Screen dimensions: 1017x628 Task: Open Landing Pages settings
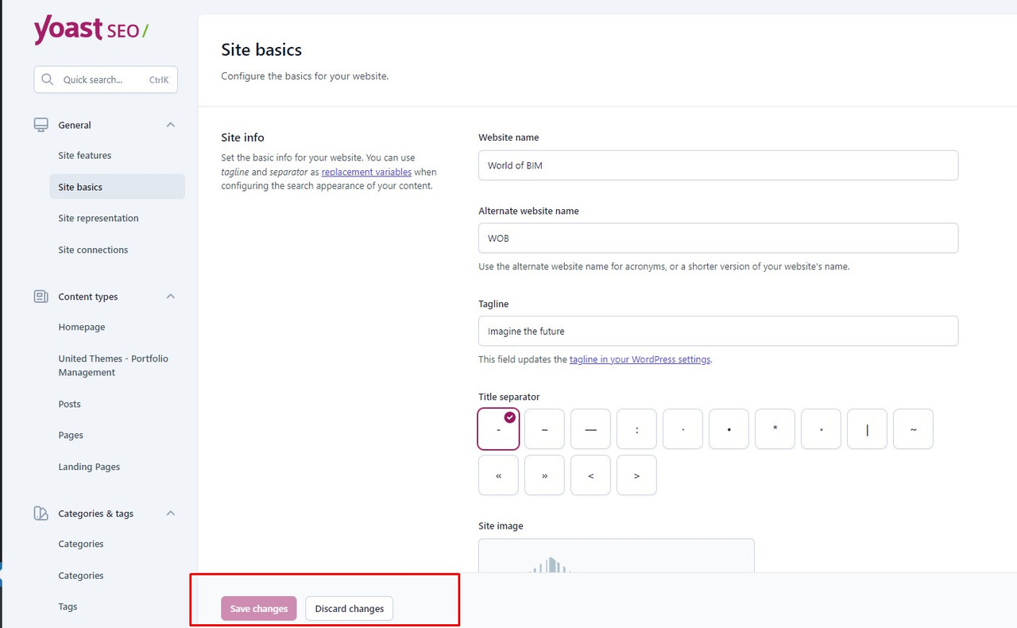click(89, 467)
